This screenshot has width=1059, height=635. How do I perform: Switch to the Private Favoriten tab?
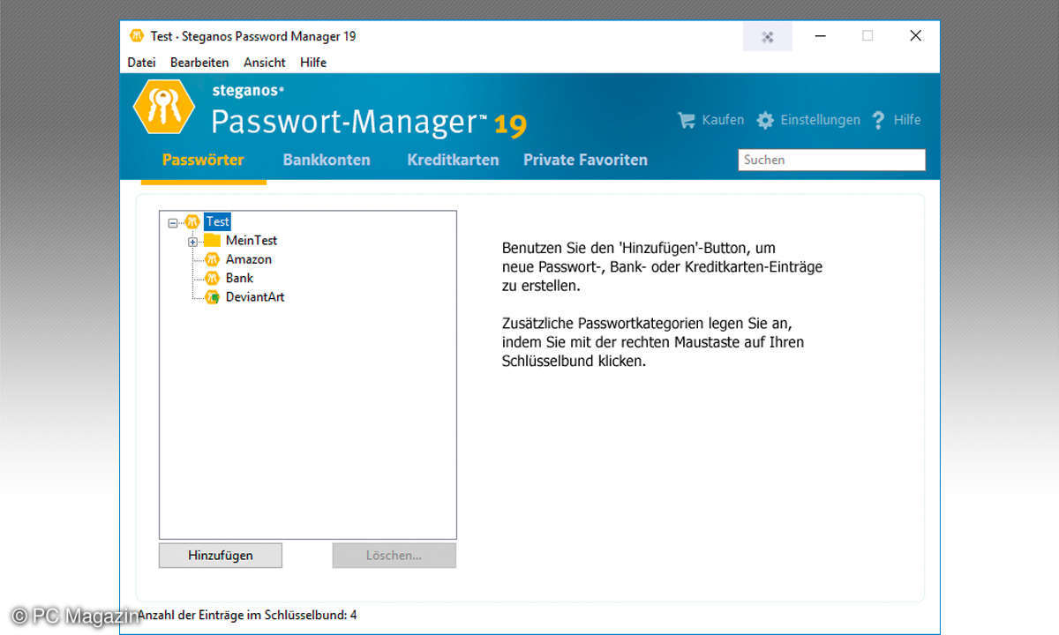585,160
